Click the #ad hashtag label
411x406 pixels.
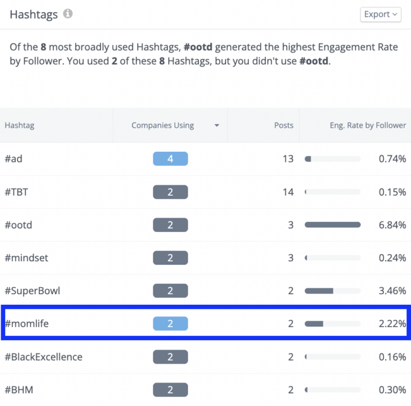click(x=14, y=159)
